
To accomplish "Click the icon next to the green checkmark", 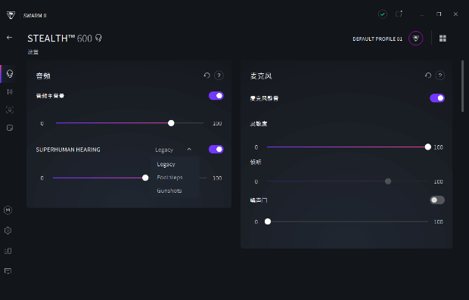I will 399,14.
